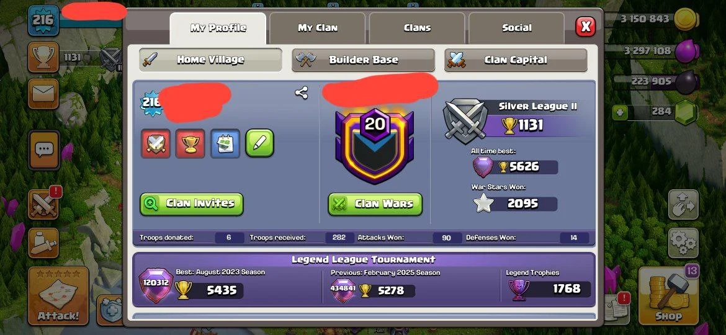Open the blue calendar events icon
Image resolution: width=726 pixels, height=335 pixels.
pyautogui.click(x=225, y=143)
